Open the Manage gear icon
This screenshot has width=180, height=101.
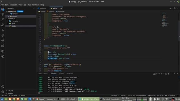coord(3,92)
